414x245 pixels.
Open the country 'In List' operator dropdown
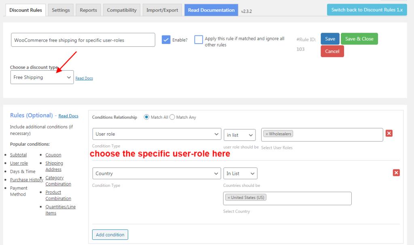[240, 174]
